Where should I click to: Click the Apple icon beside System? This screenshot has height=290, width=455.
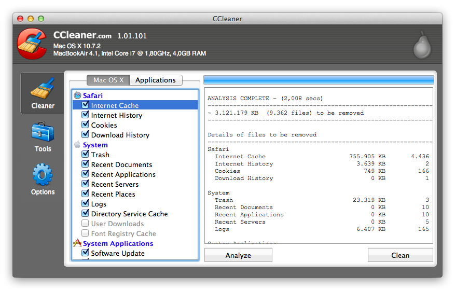tap(77, 145)
